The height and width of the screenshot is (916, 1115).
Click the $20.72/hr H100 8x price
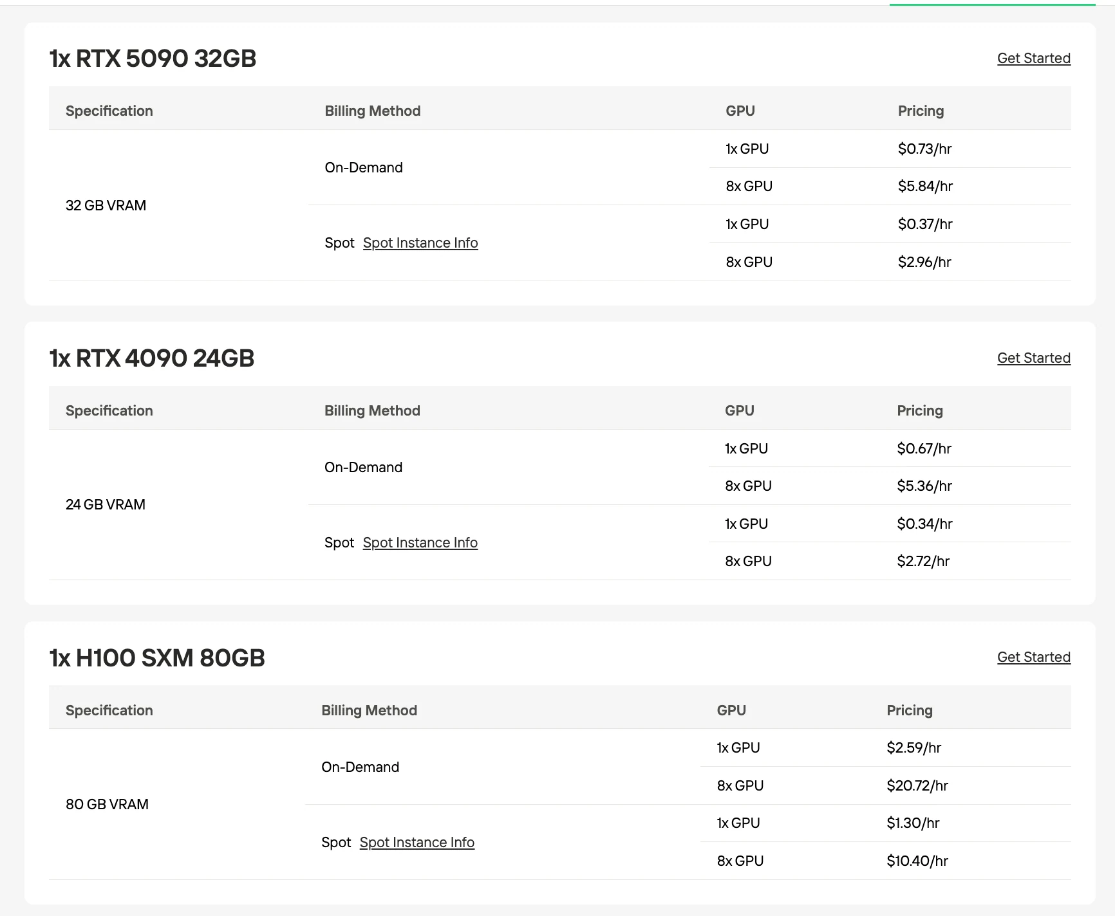917,785
